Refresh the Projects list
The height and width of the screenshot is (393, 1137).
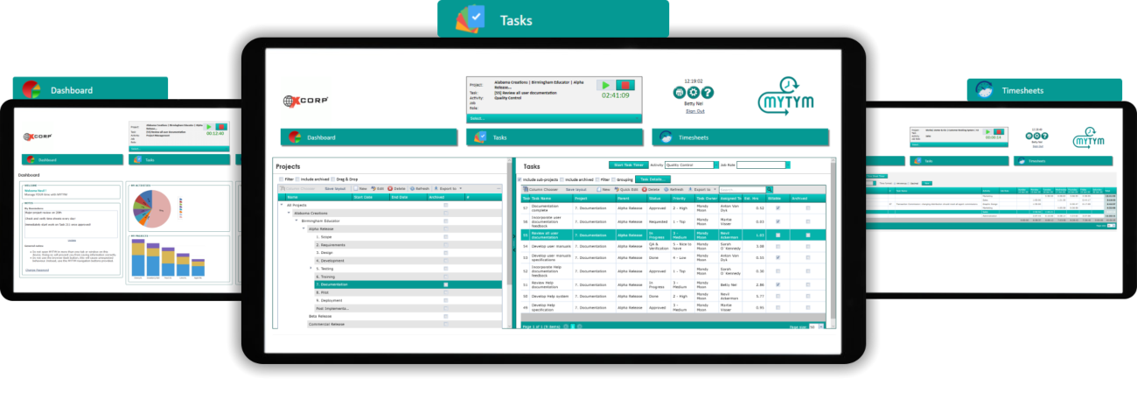point(420,188)
